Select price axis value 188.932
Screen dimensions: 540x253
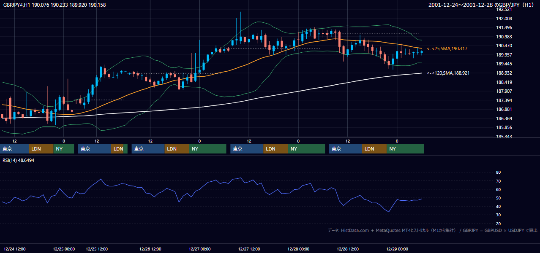pyautogui.click(x=504, y=73)
